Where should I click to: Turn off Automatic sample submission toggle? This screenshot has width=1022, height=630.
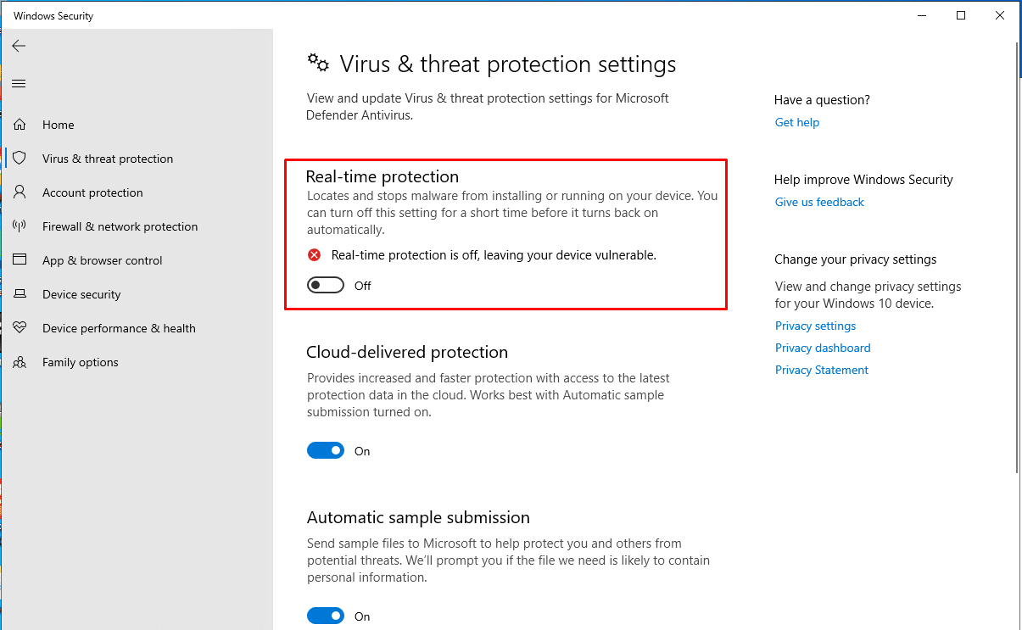pos(326,616)
